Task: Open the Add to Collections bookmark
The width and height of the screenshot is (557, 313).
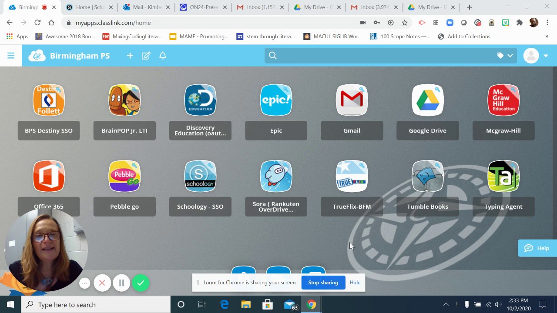Action: click(464, 37)
